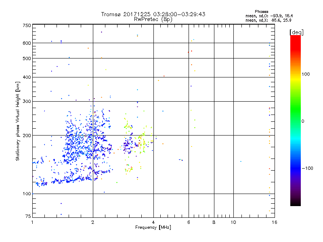Click the "Phases" heading text
The height and width of the screenshot is (242, 323).
click(x=261, y=12)
